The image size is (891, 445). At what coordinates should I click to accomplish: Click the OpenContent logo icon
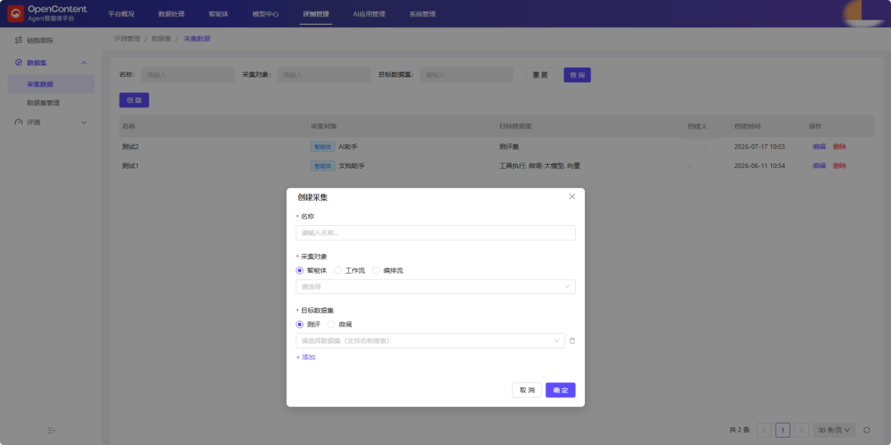pos(16,14)
